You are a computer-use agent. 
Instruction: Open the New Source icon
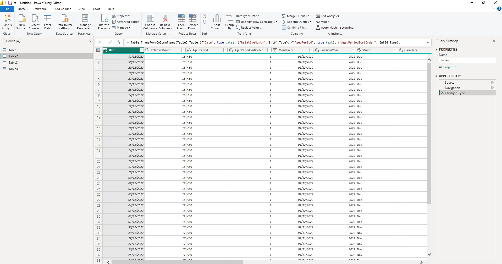point(22,19)
